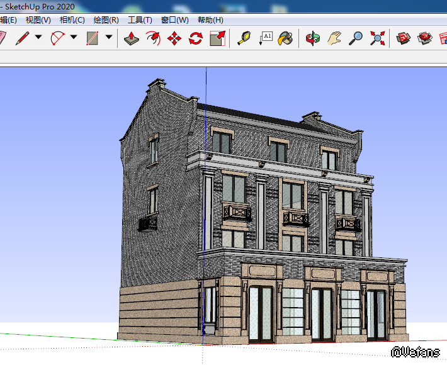Expand the shape tools dropdown arrow
This screenshot has height=365, width=447.
tap(109, 38)
